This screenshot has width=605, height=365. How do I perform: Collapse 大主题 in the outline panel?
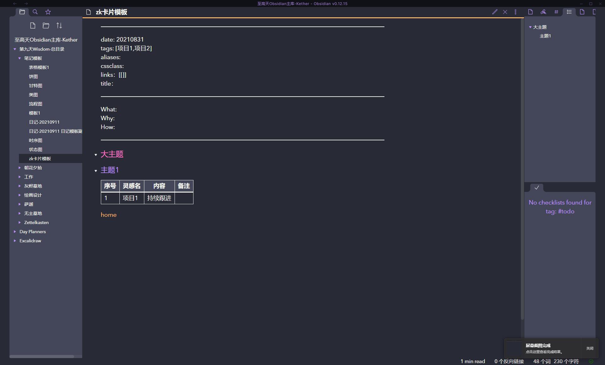coord(530,27)
